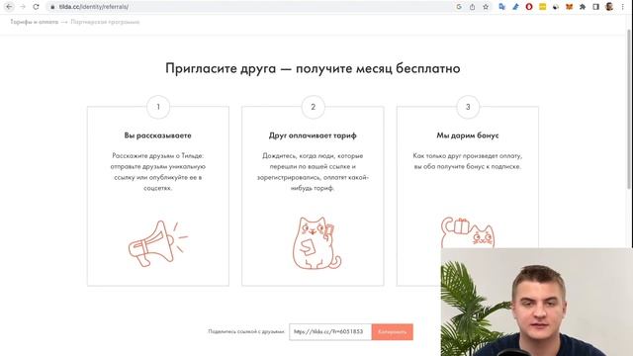
Task: Click the Поделитесь ссылкой с друзьями label
Action: tap(246, 332)
